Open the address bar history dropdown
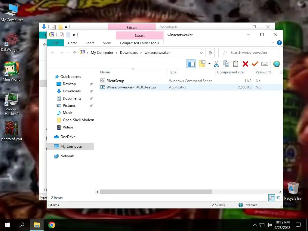The height and width of the screenshot is (231, 308). click(201, 53)
